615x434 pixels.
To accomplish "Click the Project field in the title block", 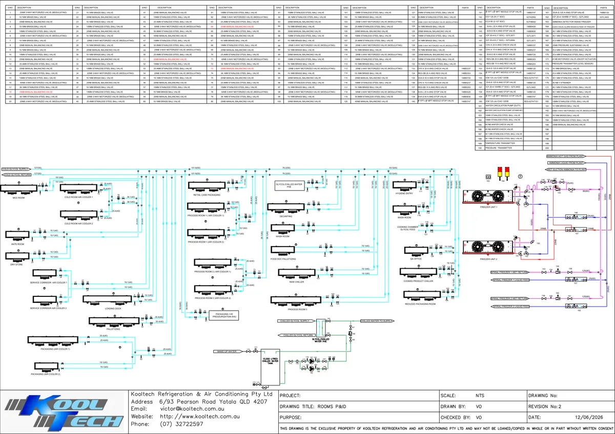I will tap(358, 396).
